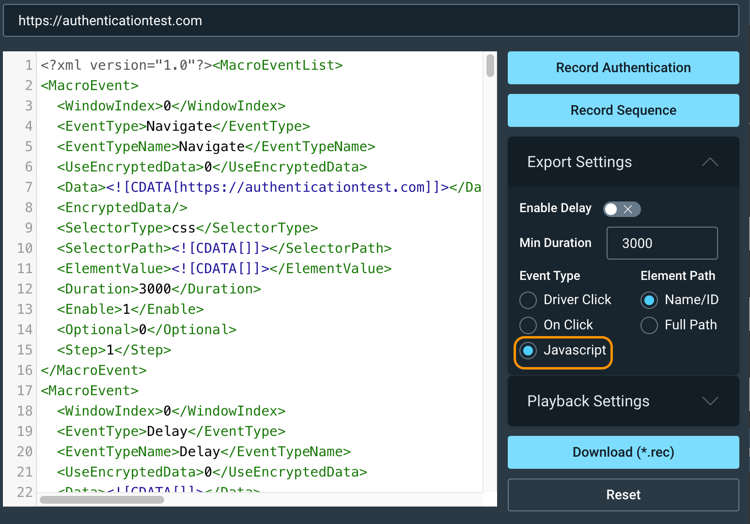Click the URL field with authenticationtest.com
750x524 pixels.
tap(371, 21)
